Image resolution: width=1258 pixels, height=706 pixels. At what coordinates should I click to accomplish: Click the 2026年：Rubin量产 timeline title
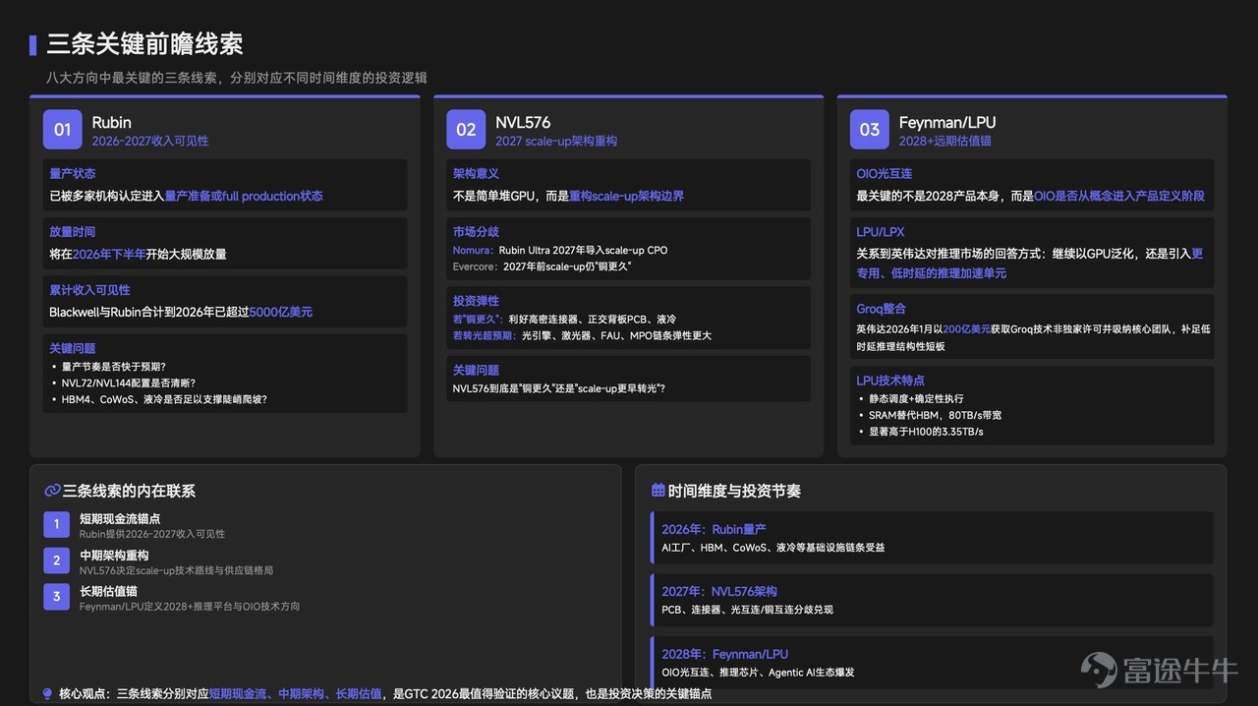tap(714, 529)
